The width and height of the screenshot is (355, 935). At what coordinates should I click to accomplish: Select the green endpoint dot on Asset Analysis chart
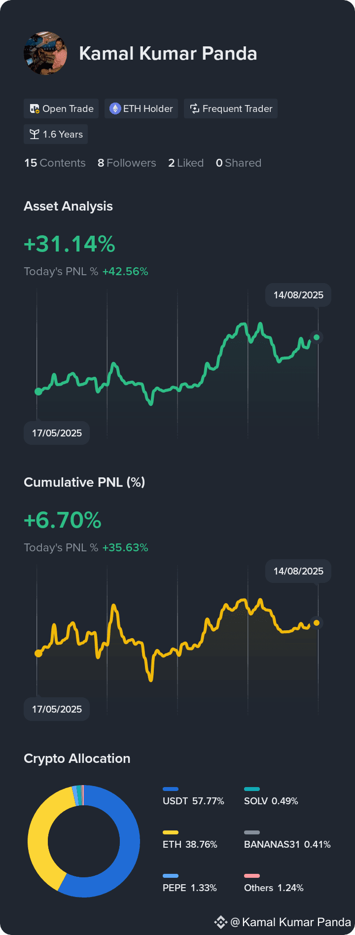pyautogui.click(x=317, y=337)
